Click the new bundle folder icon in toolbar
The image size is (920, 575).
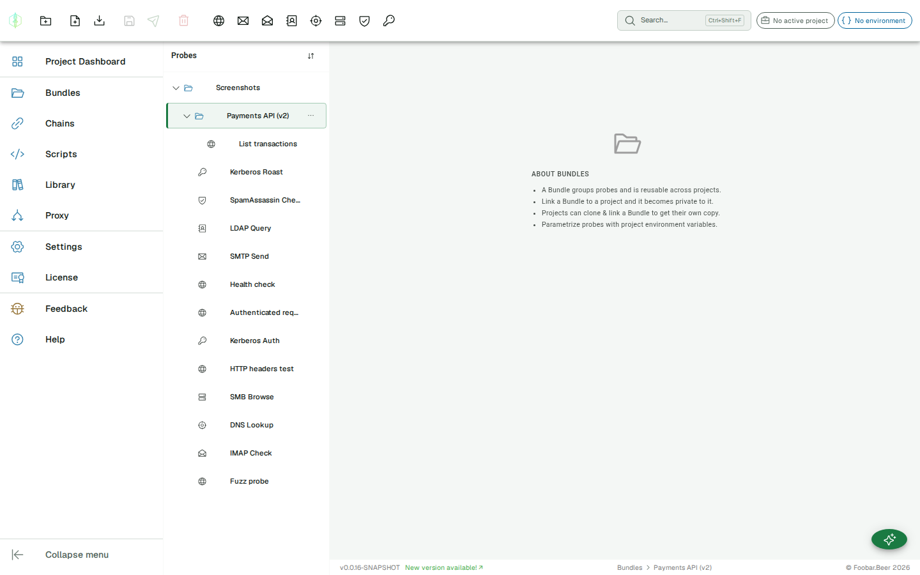tap(46, 20)
